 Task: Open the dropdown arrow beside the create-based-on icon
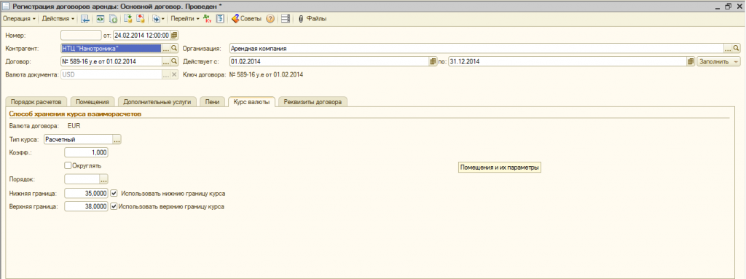[162, 19]
